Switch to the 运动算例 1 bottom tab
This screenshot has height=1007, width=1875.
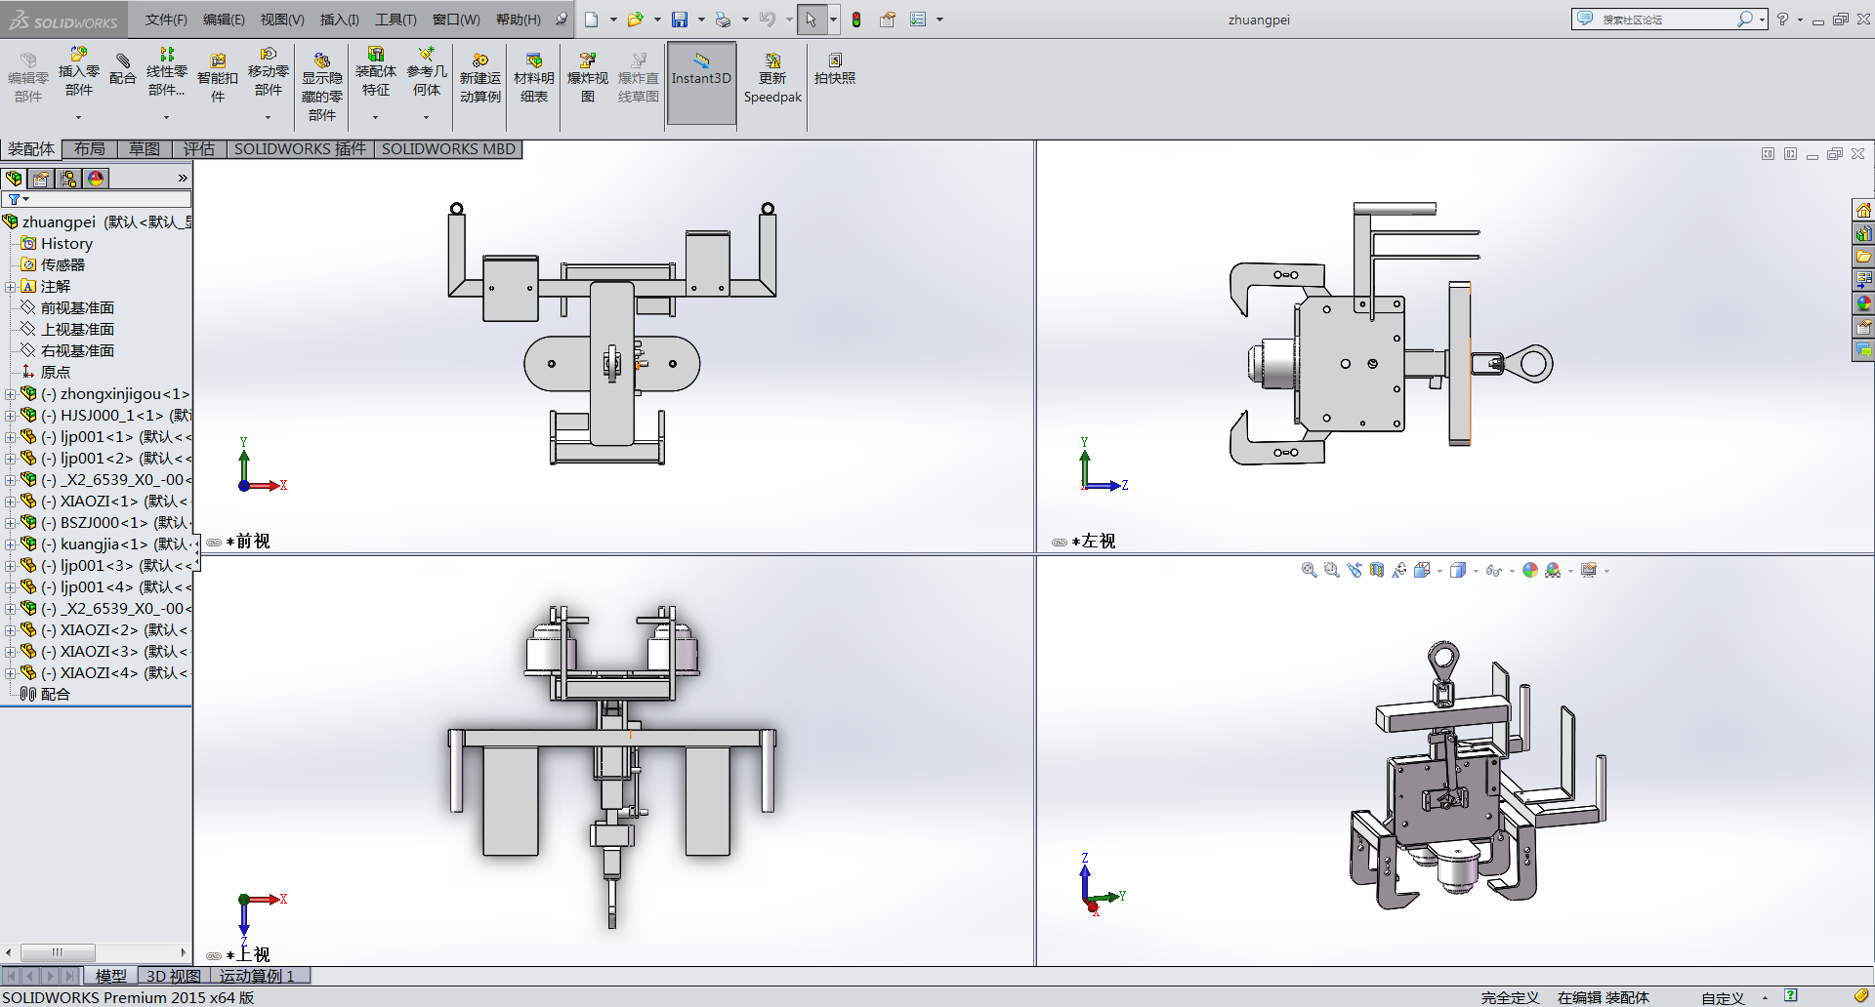pyautogui.click(x=259, y=976)
